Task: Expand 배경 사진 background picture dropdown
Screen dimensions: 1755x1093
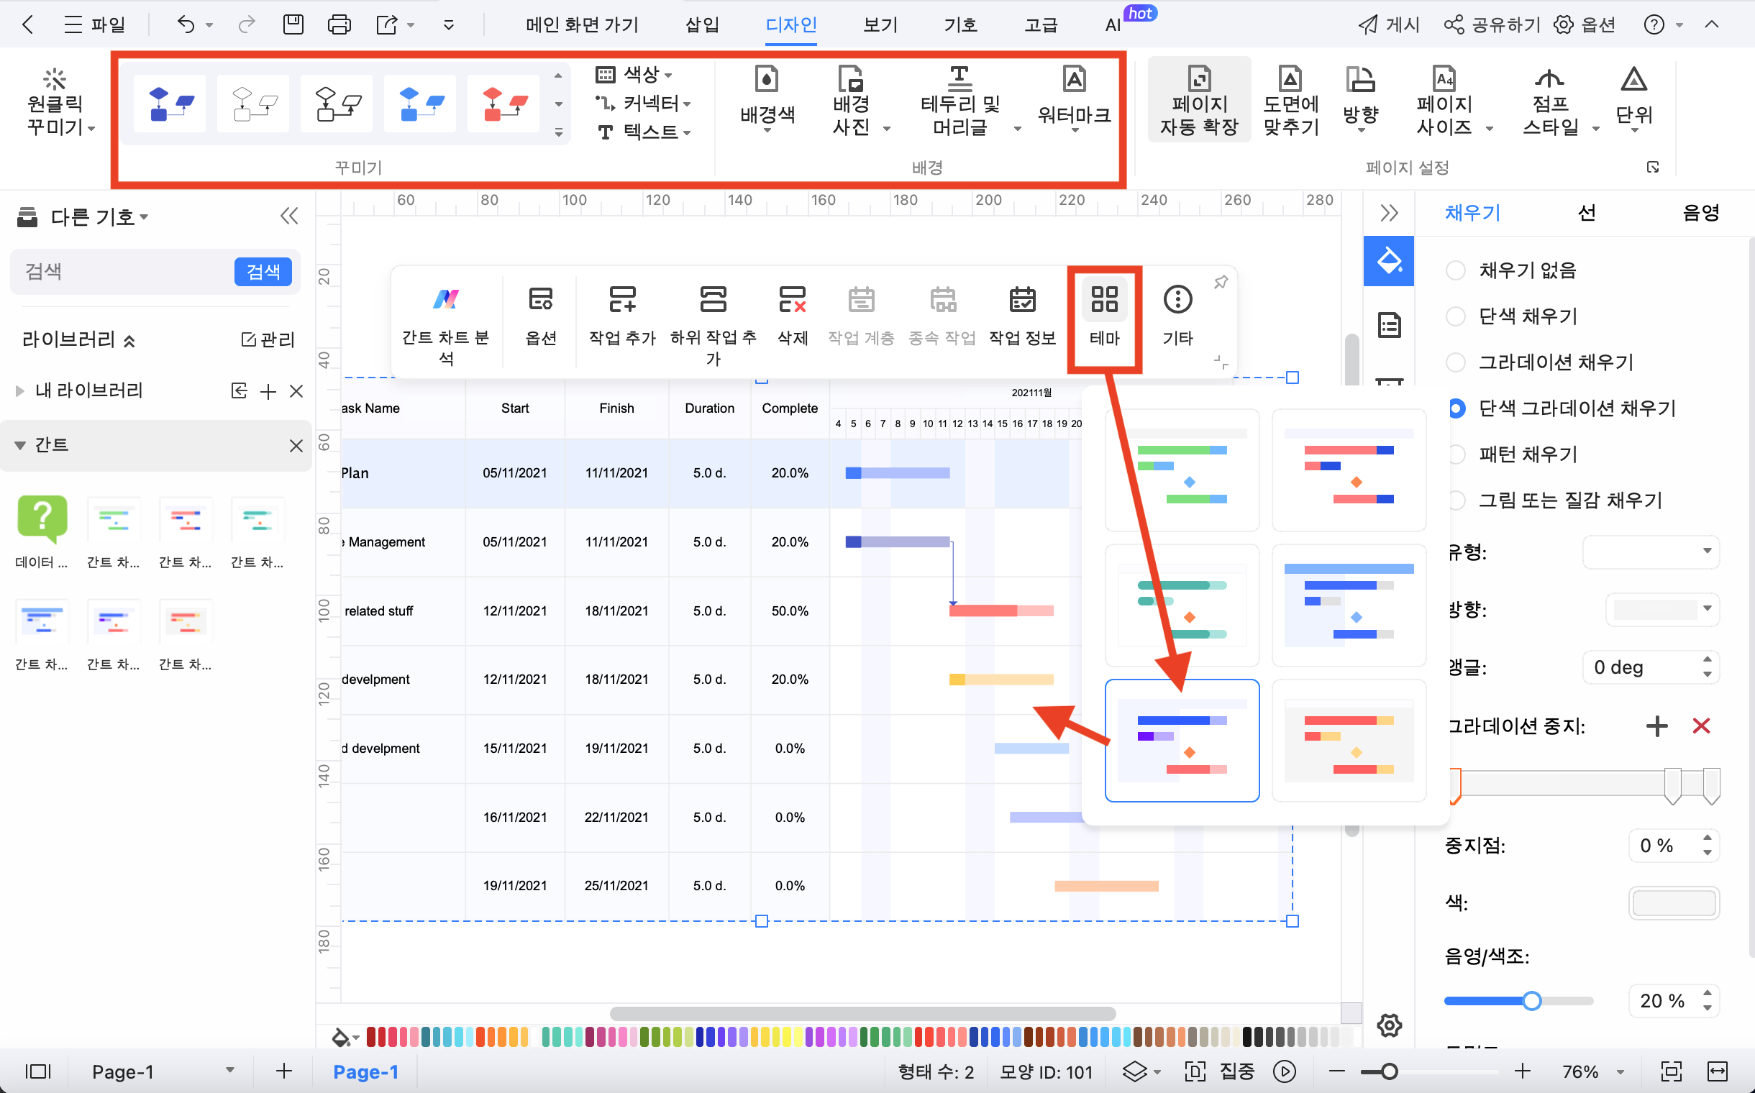Action: click(887, 129)
